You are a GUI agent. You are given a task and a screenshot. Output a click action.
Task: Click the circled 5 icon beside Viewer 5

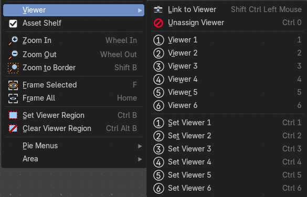pyautogui.click(x=158, y=92)
